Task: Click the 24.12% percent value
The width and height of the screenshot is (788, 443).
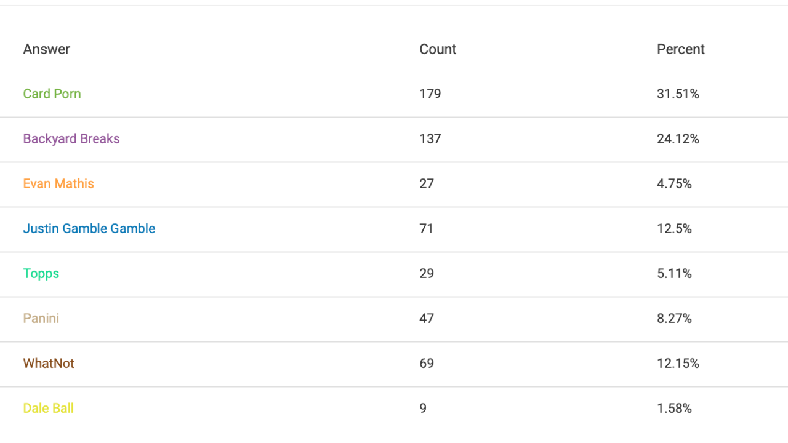Action: [x=678, y=138]
